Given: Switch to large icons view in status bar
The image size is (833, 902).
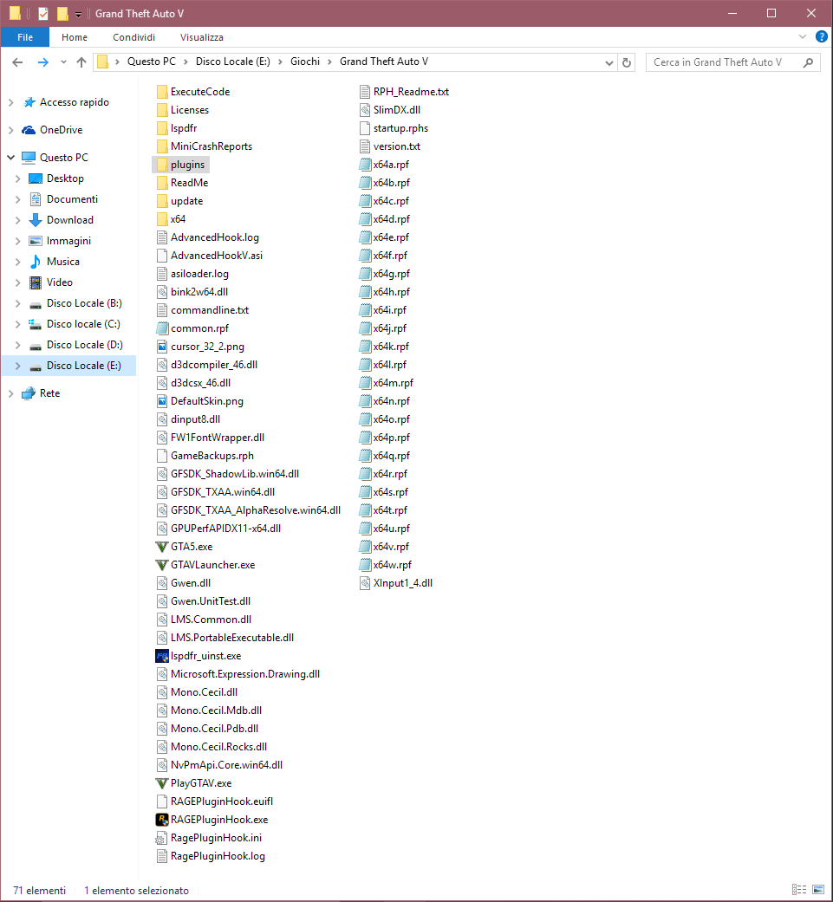Looking at the screenshot, I should [x=818, y=890].
